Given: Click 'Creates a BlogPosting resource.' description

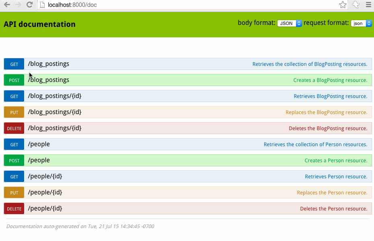Looking at the screenshot, I should (x=330, y=80).
